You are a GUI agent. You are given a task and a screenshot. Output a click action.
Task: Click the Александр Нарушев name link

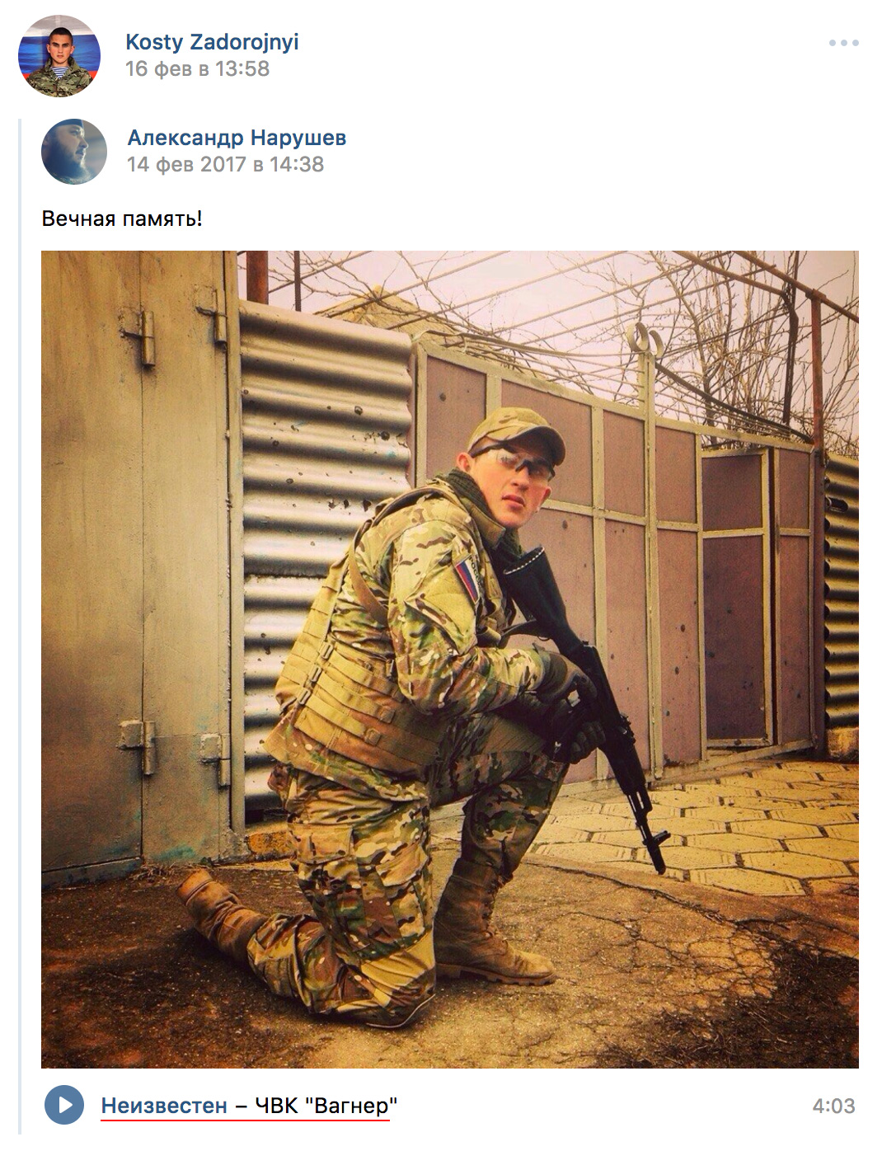click(x=237, y=138)
